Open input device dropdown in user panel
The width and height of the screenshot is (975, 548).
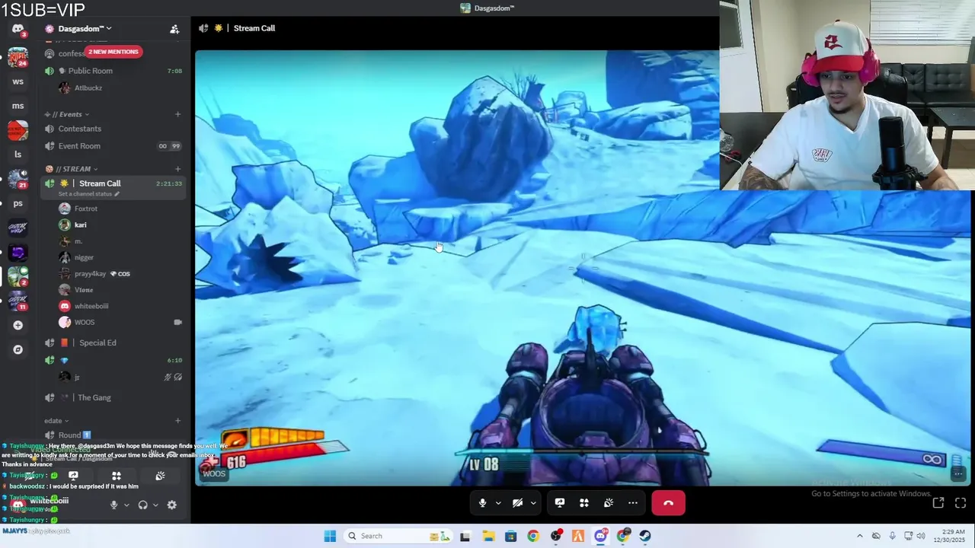click(126, 505)
